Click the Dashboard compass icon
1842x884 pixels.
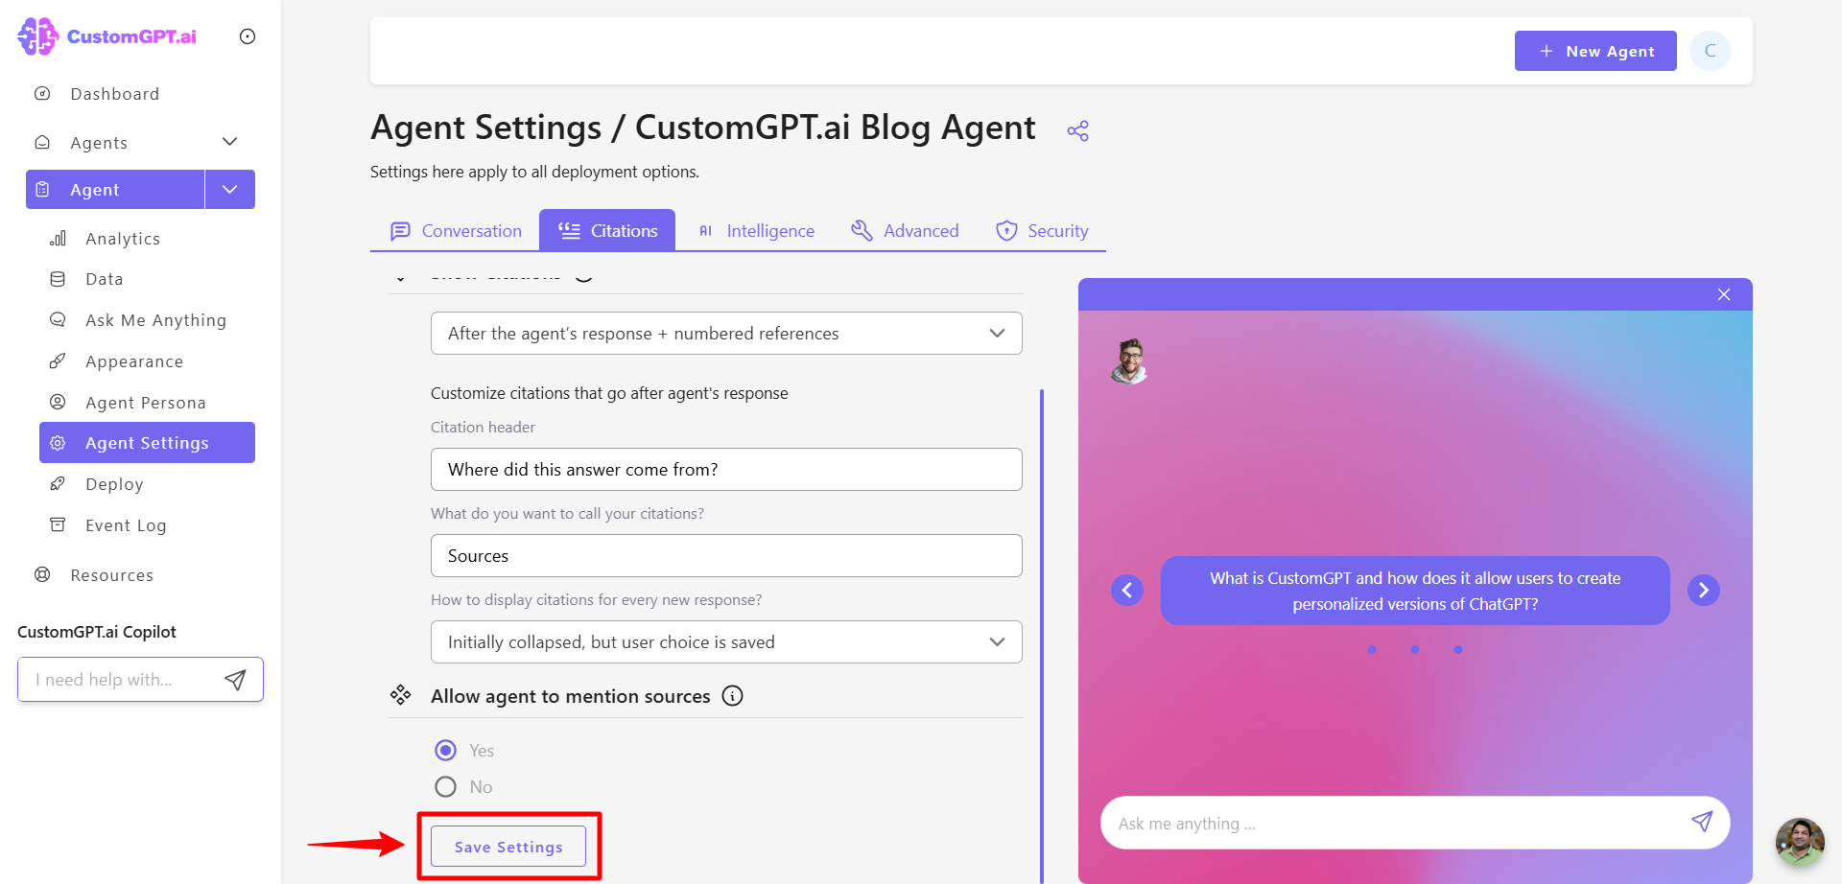point(42,93)
